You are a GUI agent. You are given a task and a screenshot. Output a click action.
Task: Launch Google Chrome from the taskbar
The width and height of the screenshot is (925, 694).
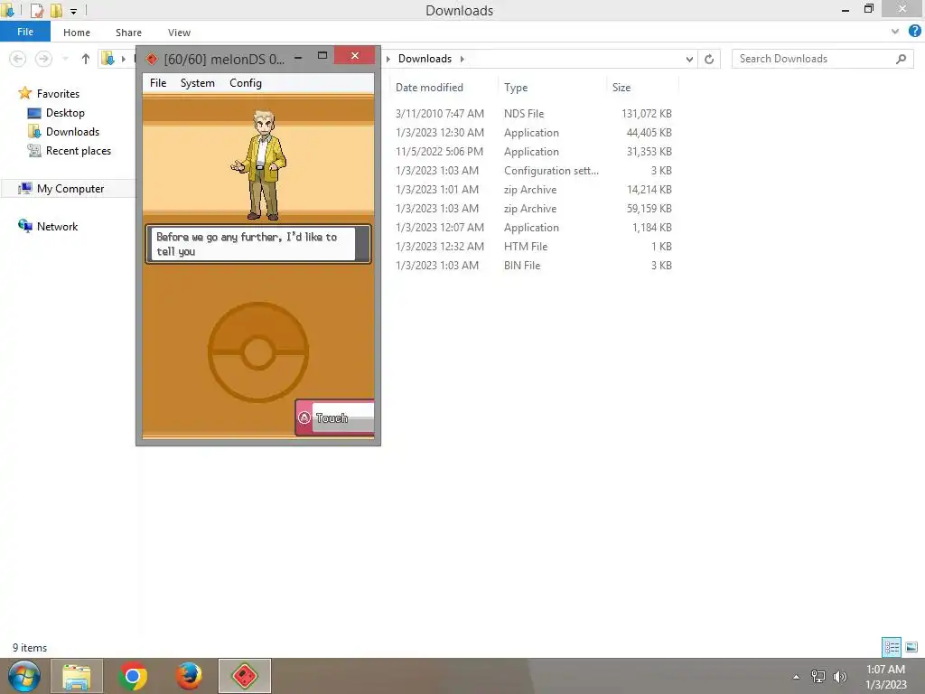point(133,676)
